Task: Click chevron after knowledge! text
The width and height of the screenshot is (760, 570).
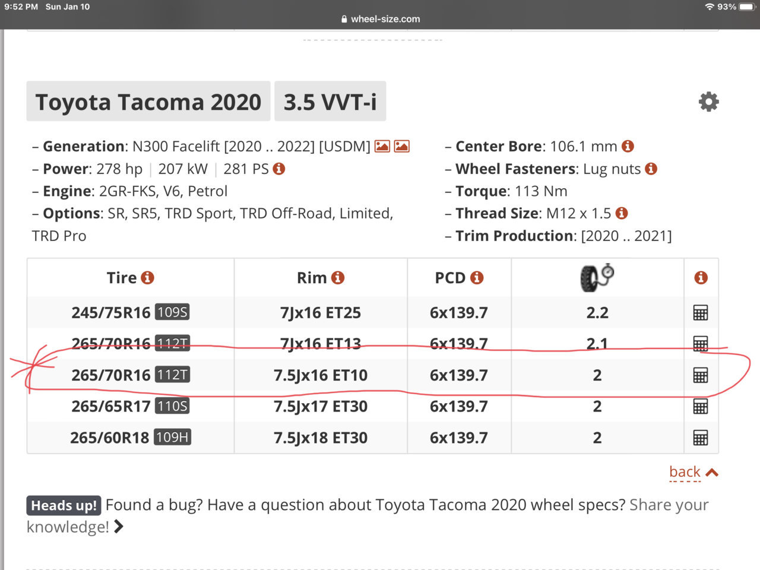Action: coord(118,527)
